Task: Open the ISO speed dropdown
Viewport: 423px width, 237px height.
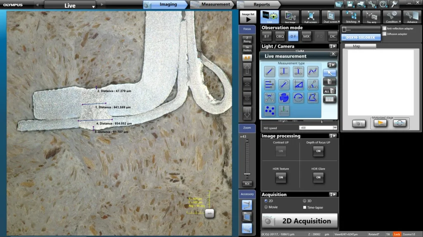Action: point(335,128)
